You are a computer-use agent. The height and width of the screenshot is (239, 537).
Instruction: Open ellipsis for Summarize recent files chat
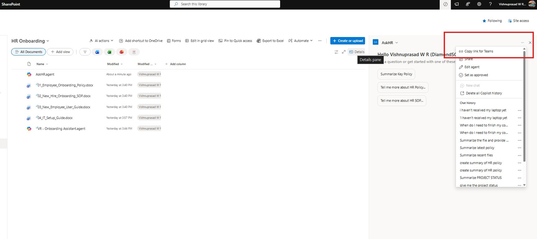(519, 155)
